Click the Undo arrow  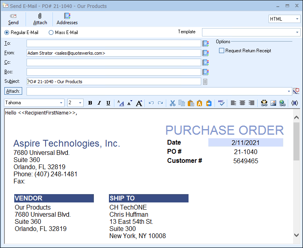click(x=151, y=103)
